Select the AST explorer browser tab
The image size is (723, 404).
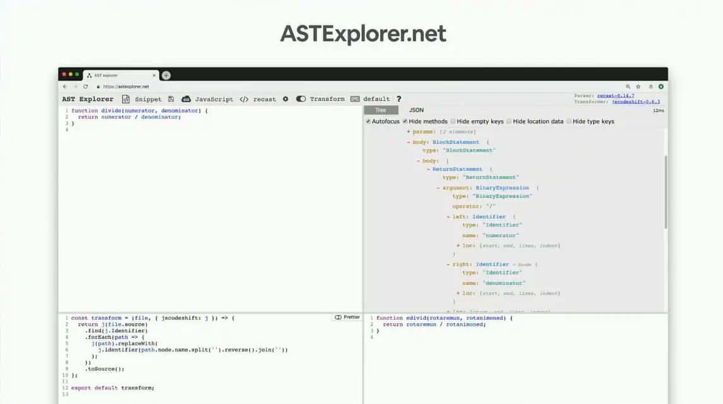click(121, 75)
